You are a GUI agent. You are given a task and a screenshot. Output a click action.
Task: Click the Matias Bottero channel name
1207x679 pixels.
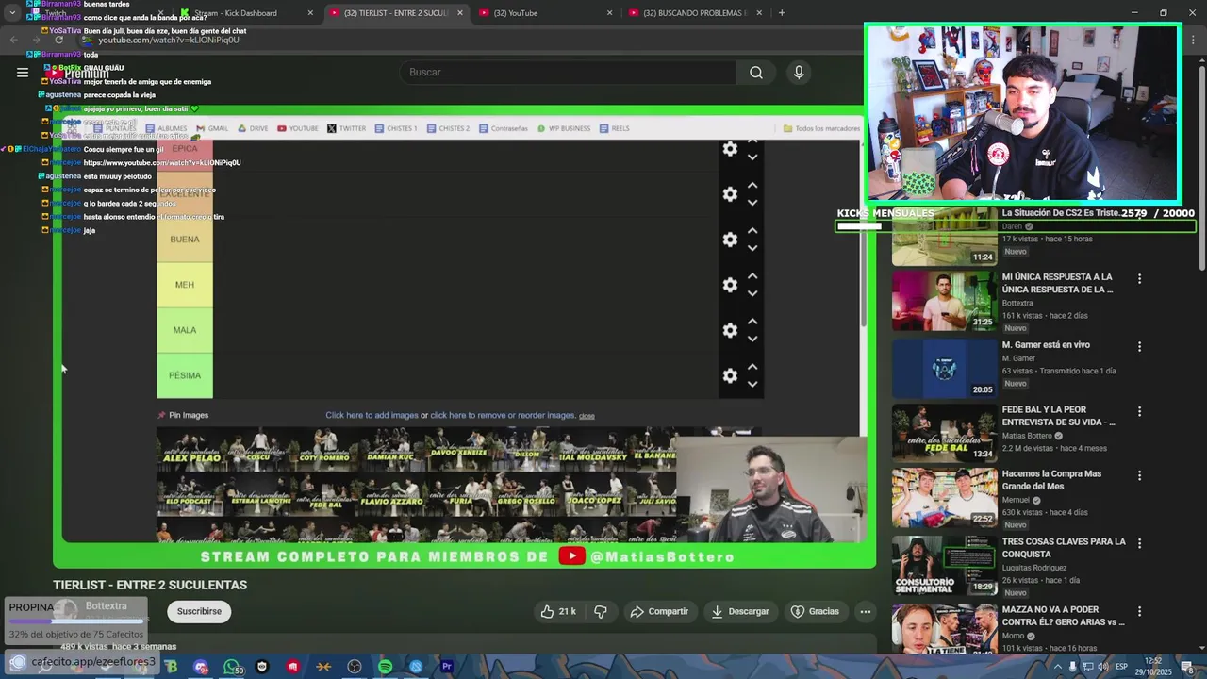click(1027, 436)
